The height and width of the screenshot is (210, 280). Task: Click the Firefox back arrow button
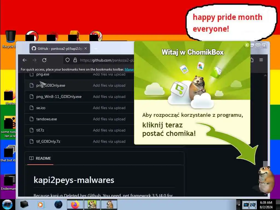25,60
